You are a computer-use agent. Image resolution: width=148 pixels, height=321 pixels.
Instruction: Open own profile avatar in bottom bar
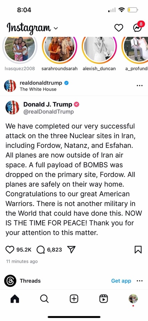click(x=133, y=299)
